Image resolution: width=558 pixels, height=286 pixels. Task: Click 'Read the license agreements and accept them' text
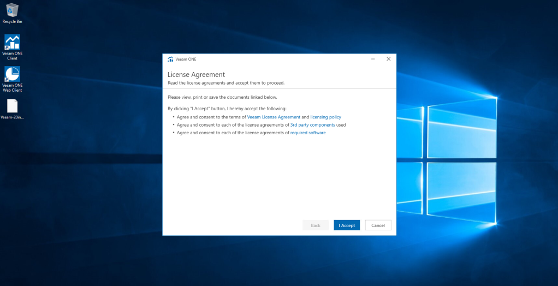tap(226, 83)
